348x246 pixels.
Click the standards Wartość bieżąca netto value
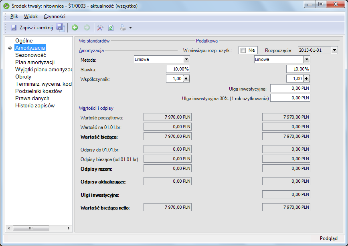click(168, 207)
